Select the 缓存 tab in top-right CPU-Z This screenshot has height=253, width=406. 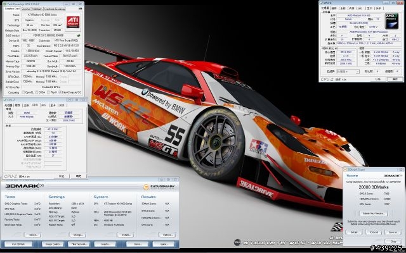tap(334, 8)
